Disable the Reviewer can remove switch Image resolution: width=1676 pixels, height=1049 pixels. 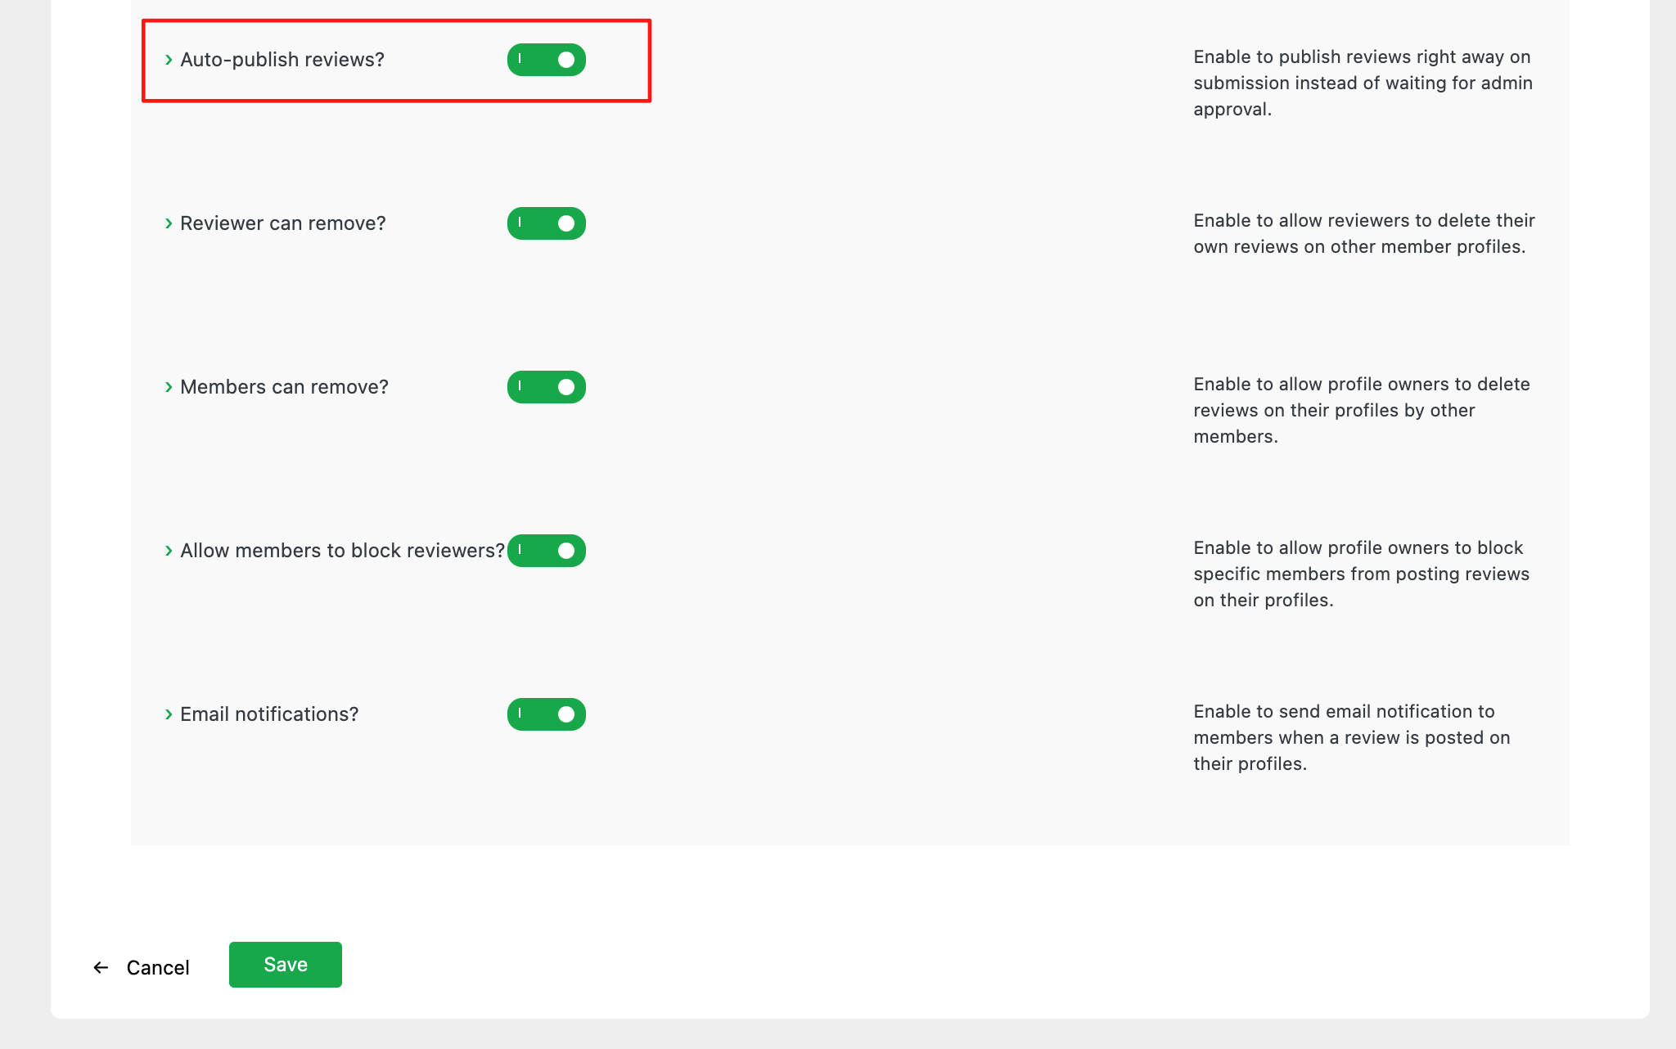pos(546,223)
